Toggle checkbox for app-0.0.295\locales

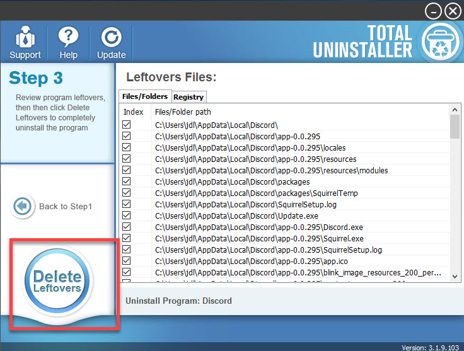(126, 147)
